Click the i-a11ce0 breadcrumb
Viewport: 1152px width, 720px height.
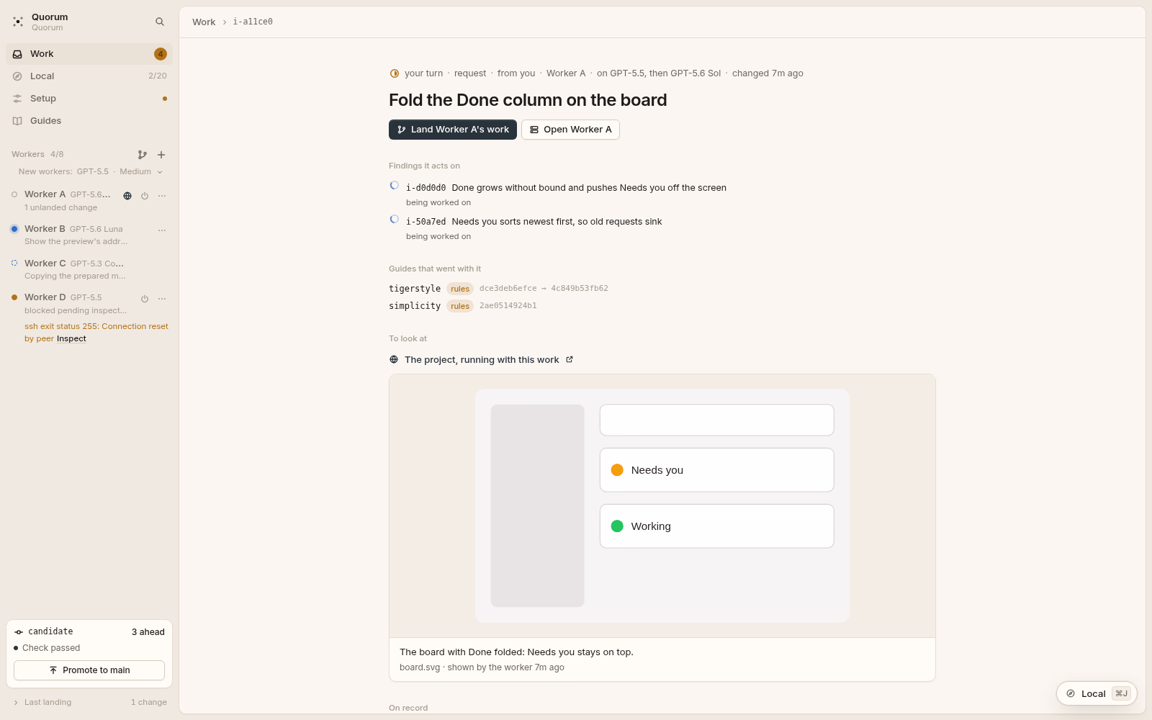(x=253, y=22)
